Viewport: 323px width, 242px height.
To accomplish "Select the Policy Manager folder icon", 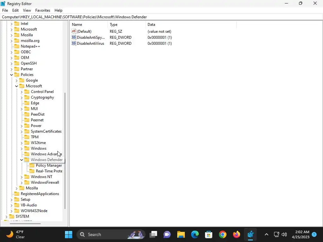I will tap(32, 165).
